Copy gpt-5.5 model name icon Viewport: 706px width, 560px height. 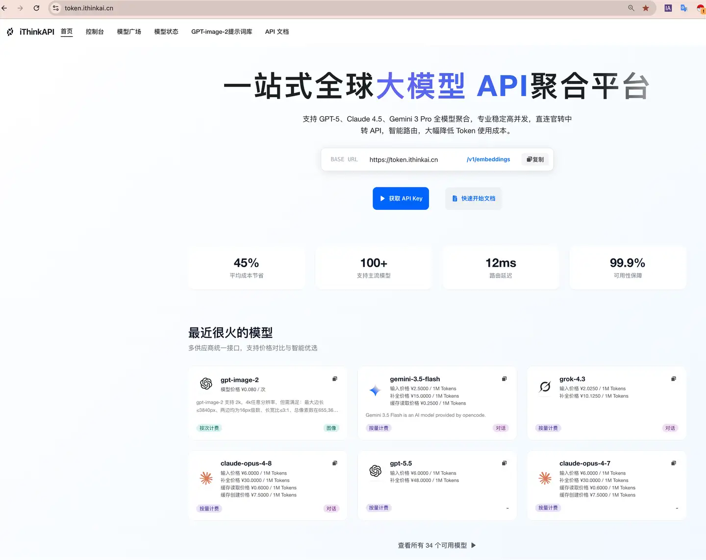pos(504,463)
